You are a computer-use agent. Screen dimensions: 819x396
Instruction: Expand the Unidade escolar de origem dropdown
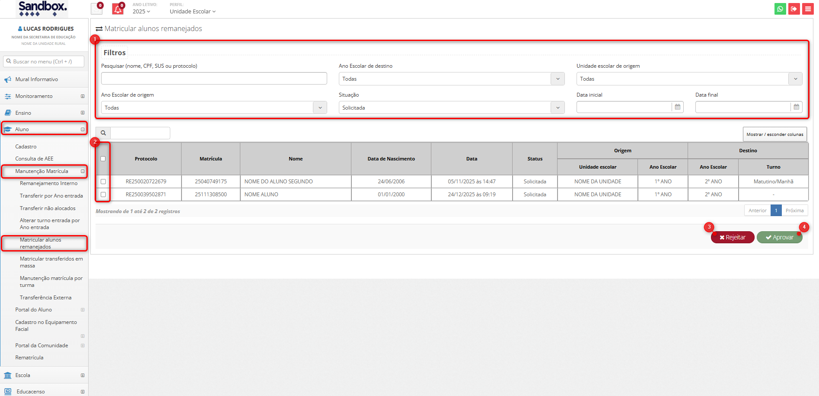click(x=689, y=79)
